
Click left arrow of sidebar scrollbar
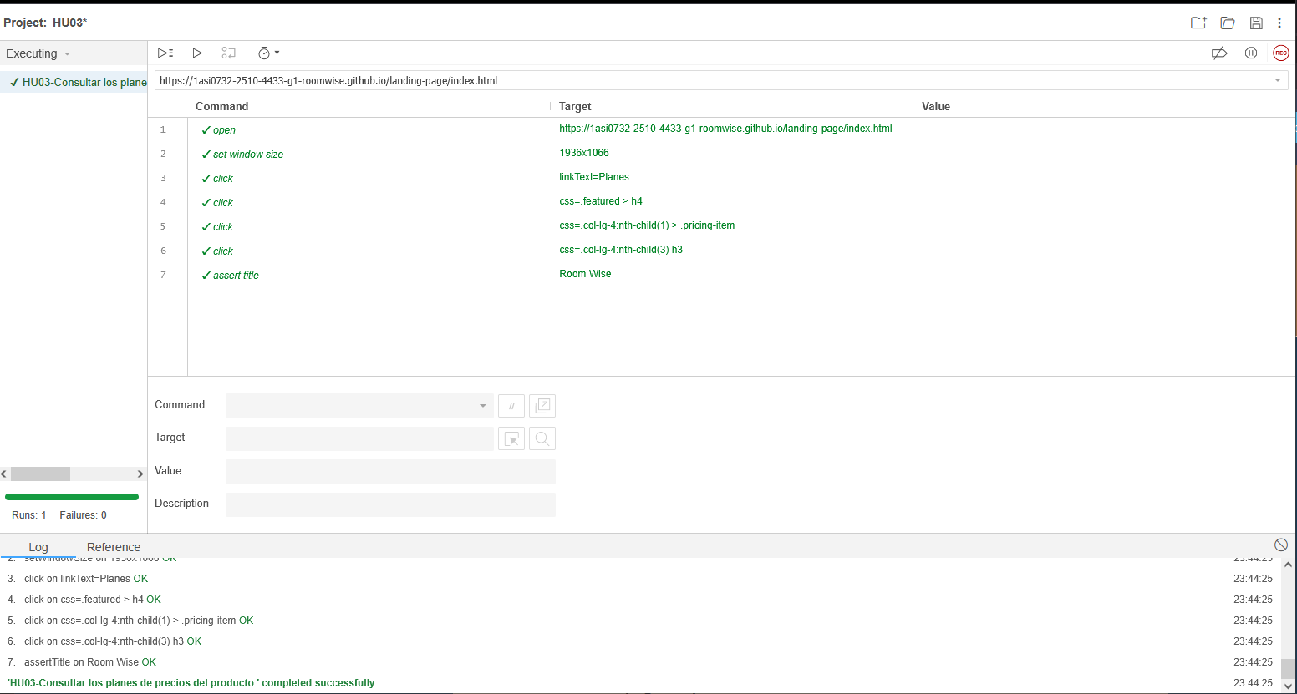(x=4, y=474)
